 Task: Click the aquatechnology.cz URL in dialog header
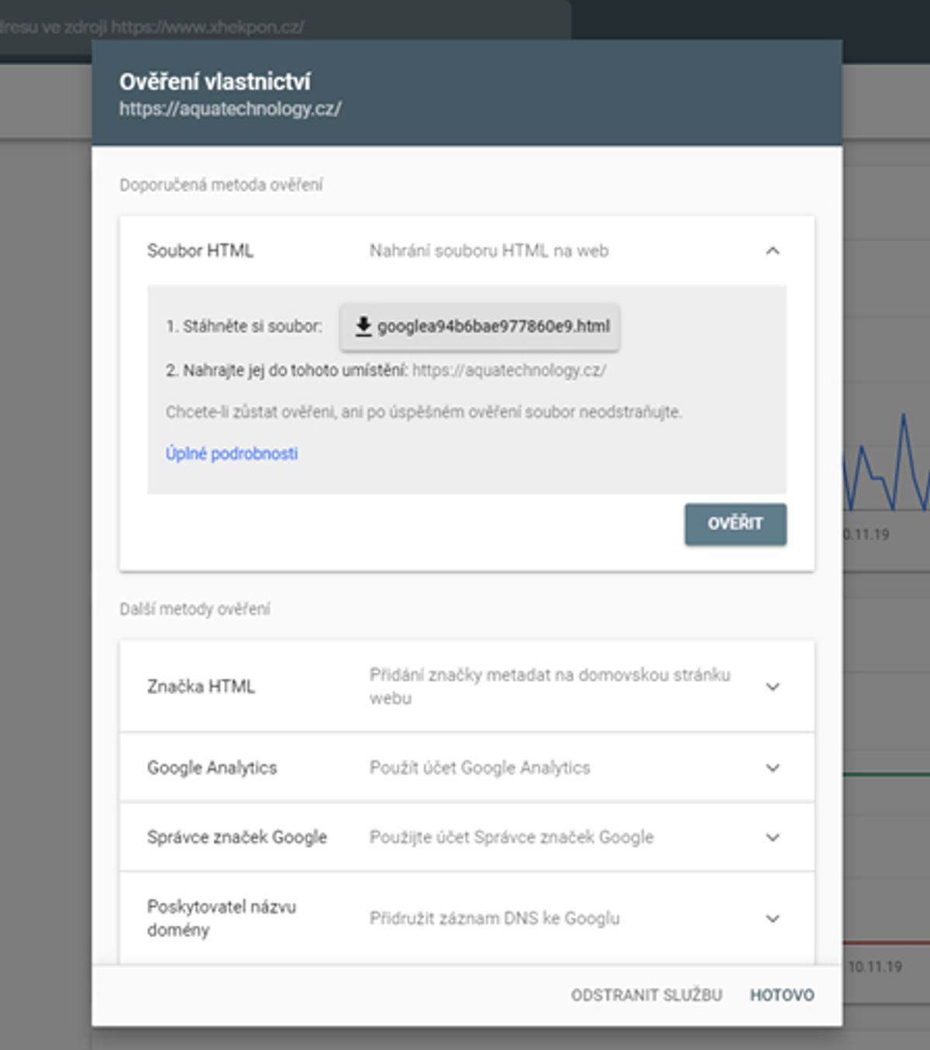point(230,108)
